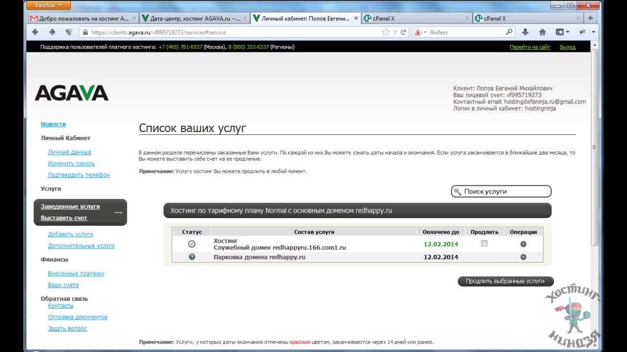Screen dimensions: 627x352
Task: Open Дополнительные услуги link
Action: [x=81, y=246]
